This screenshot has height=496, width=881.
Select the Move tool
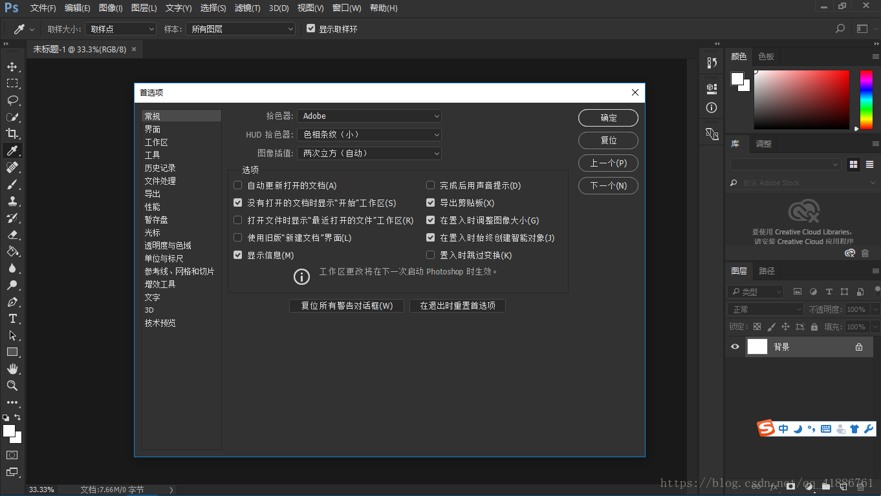pos(12,67)
